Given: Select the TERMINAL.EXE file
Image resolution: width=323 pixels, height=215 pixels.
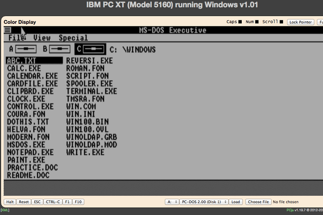Looking at the screenshot, I should [x=92, y=91].
